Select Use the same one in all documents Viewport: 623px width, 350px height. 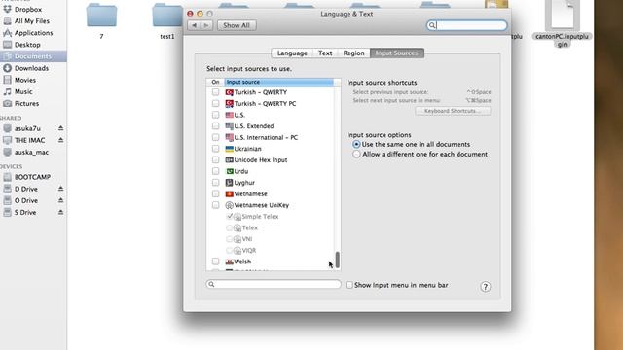point(356,145)
